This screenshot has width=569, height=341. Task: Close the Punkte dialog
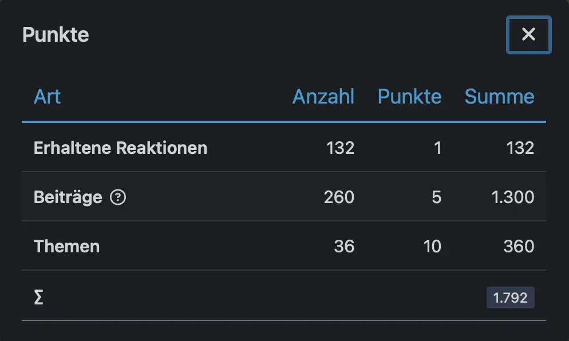click(x=528, y=35)
